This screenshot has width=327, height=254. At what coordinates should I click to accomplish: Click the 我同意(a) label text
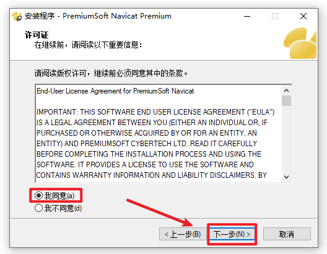[x=59, y=196]
